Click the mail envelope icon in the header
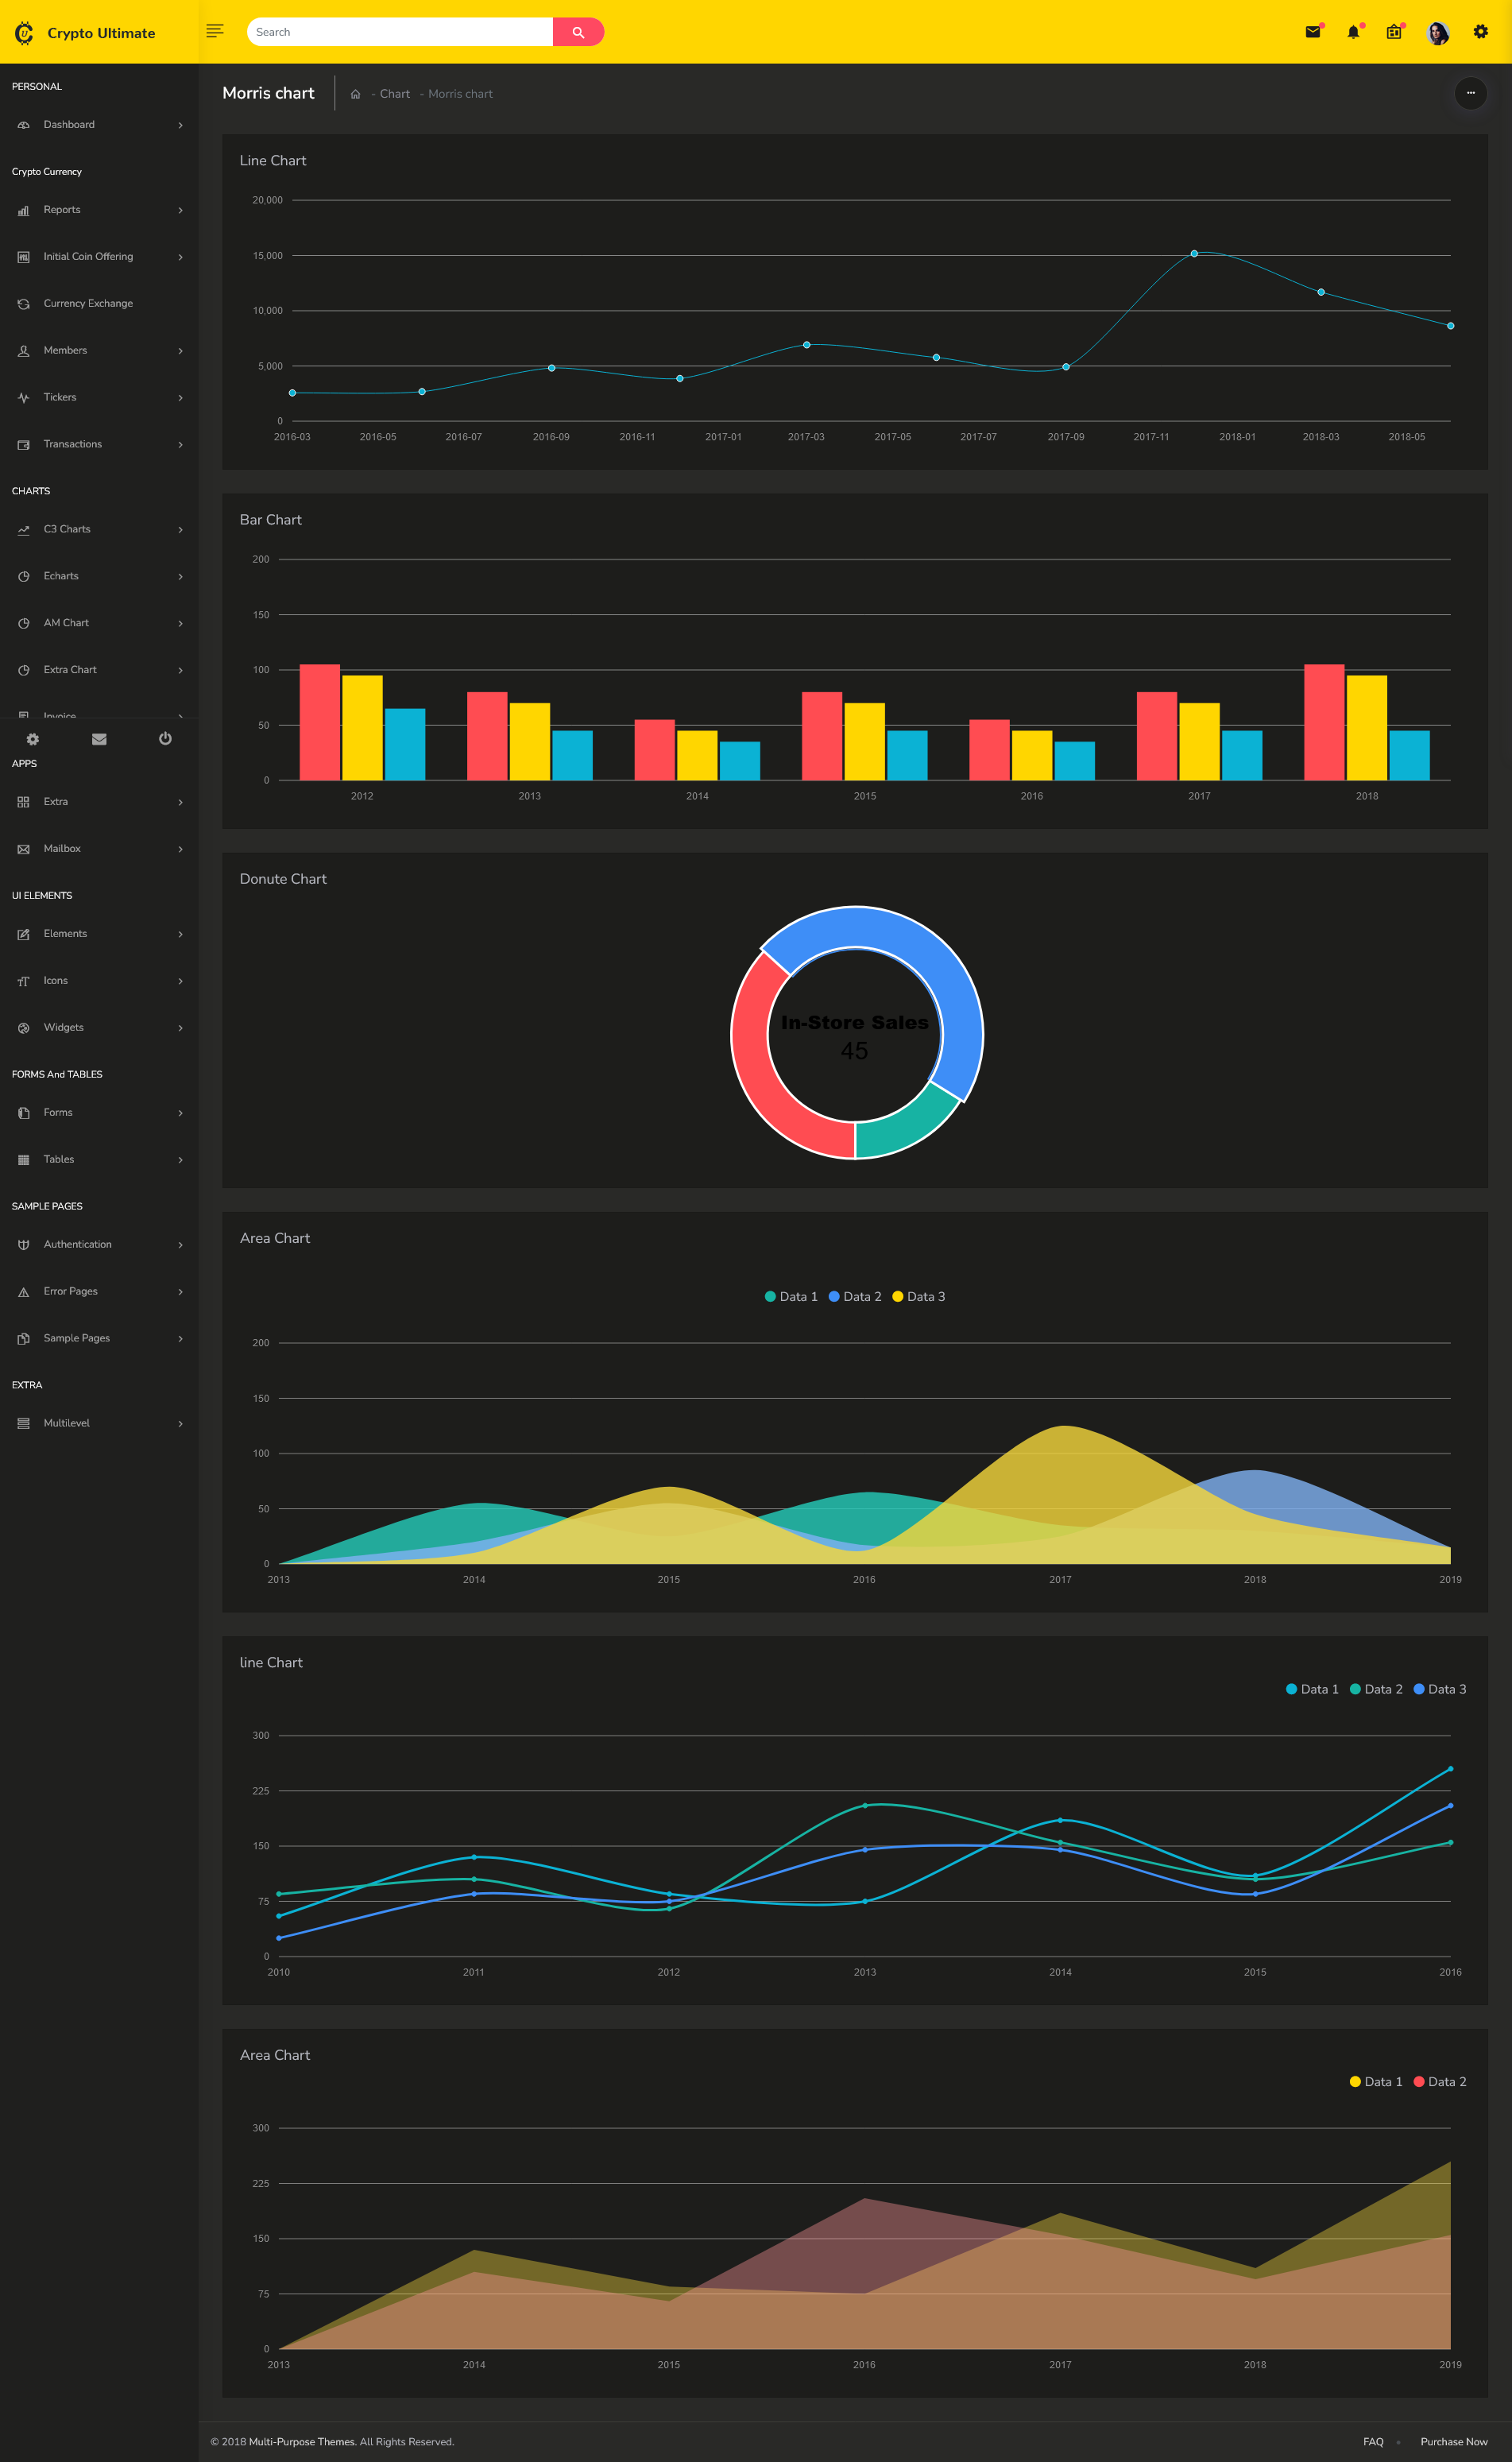Image resolution: width=1512 pixels, height=2462 pixels. [x=1312, y=31]
